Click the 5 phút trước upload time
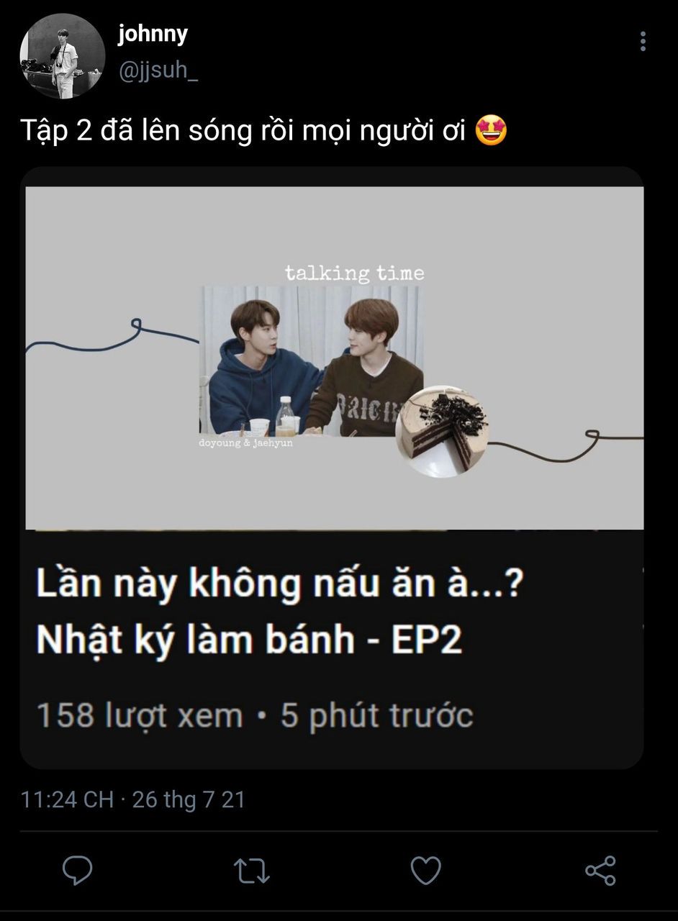This screenshot has width=678, height=921. click(x=376, y=716)
